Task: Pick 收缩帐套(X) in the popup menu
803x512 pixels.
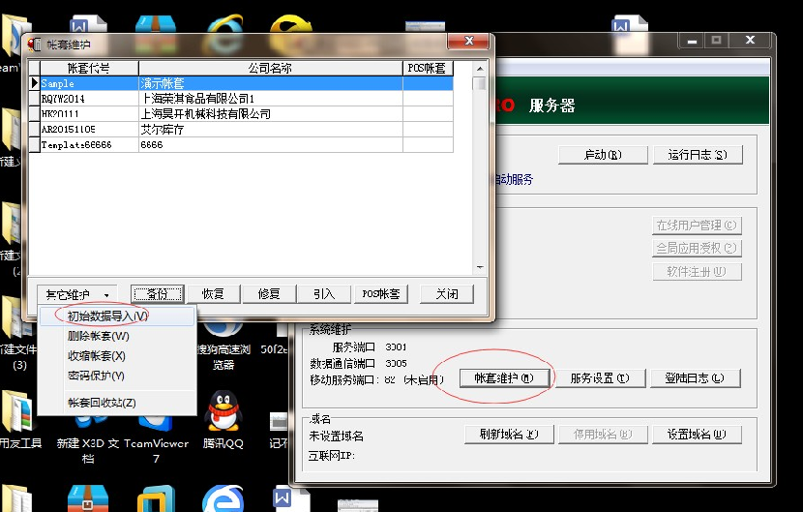Action: [x=97, y=356]
